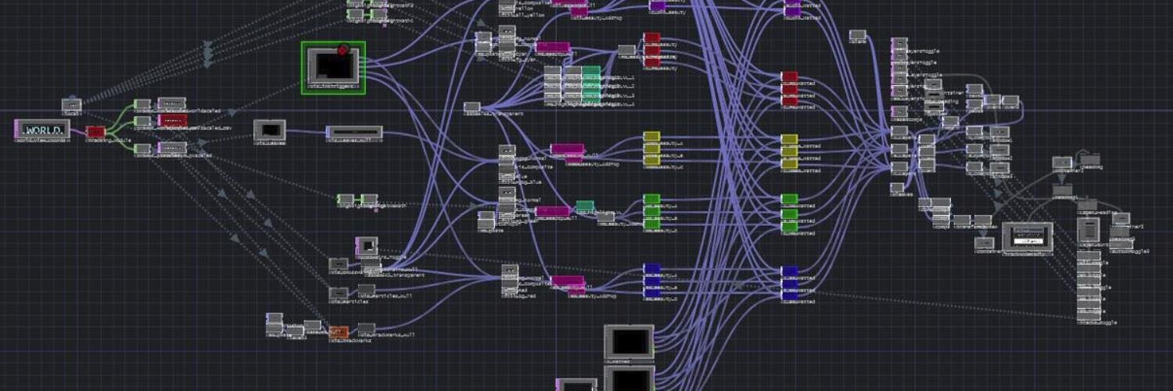The width and height of the screenshot is (1173, 391).
Task: Select the orange node at the bottom left
Action: point(339,332)
